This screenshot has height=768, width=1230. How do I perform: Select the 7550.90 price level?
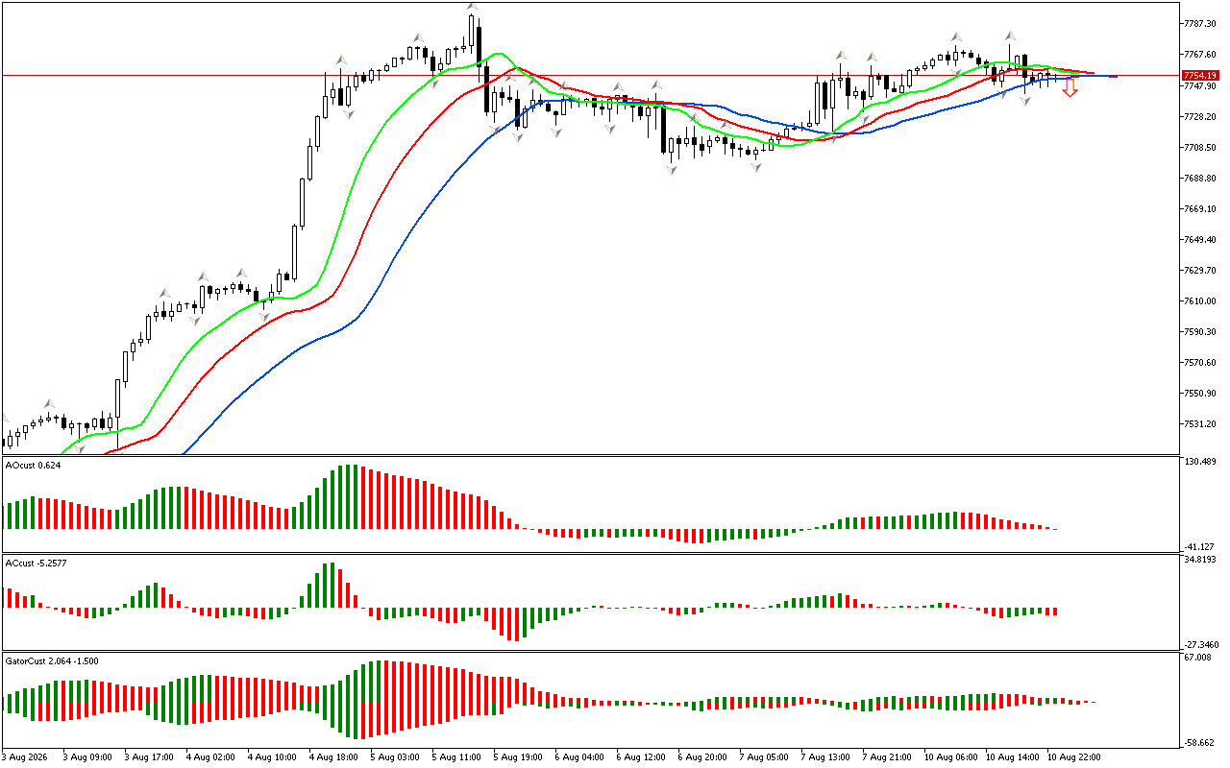point(1198,393)
